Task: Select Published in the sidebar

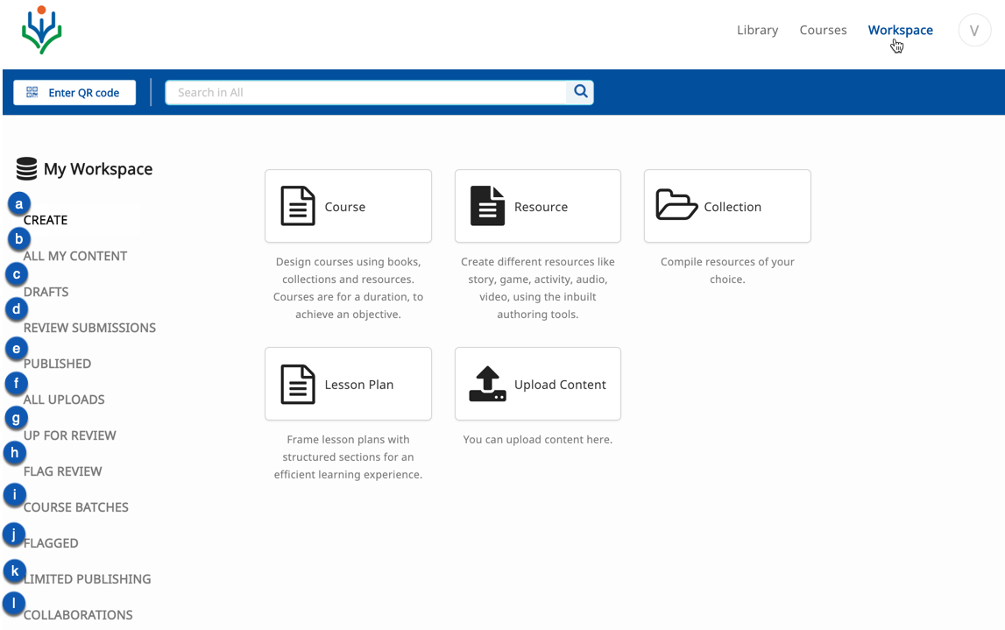Action: tap(58, 364)
